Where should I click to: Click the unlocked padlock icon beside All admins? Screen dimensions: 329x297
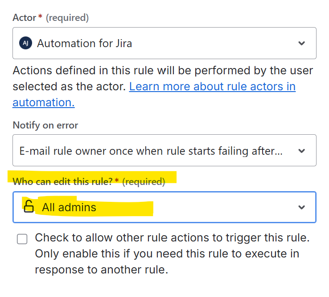point(29,206)
